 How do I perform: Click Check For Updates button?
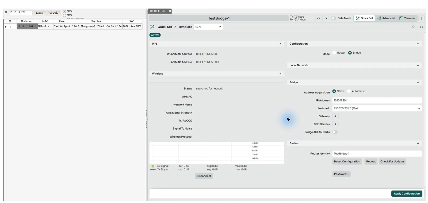point(392,162)
